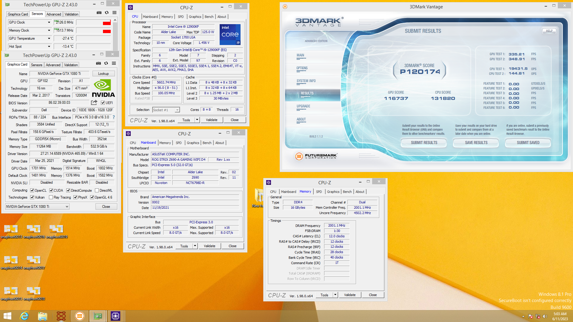This screenshot has height=322, width=573.
Task: Launch Internet Explorer from the taskbar
Action: pyautogui.click(x=24, y=316)
